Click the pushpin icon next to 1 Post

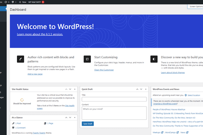13,123
